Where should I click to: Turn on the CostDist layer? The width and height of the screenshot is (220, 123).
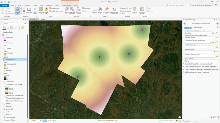[5, 49]
